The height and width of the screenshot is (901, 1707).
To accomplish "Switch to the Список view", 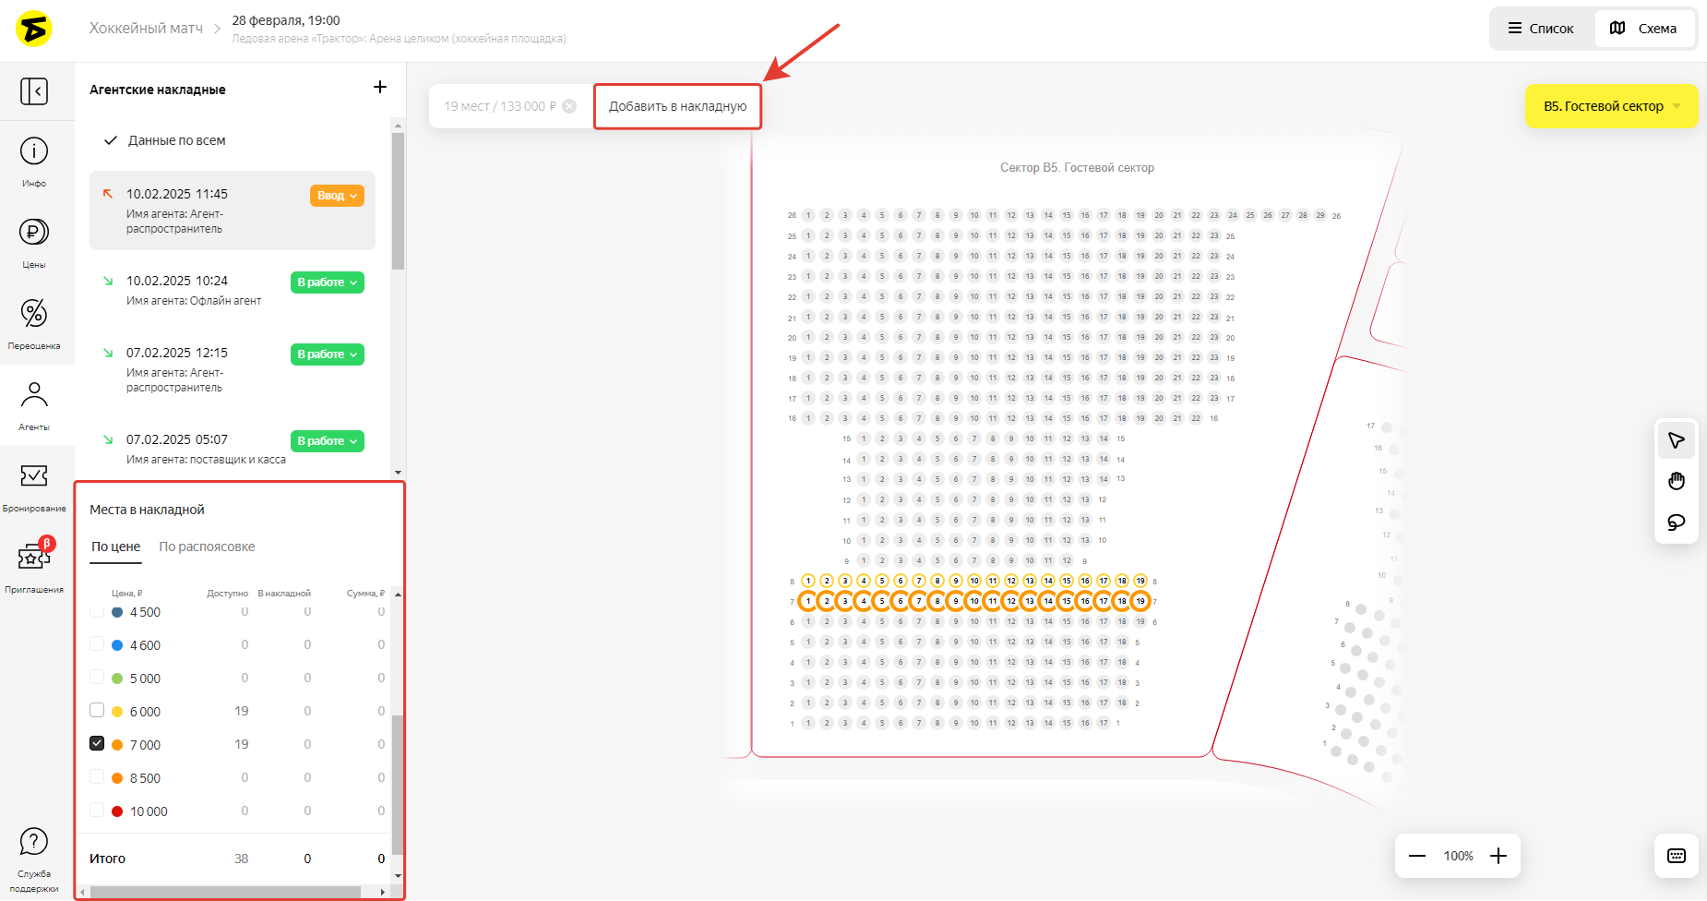I will tap(1541, 29).
